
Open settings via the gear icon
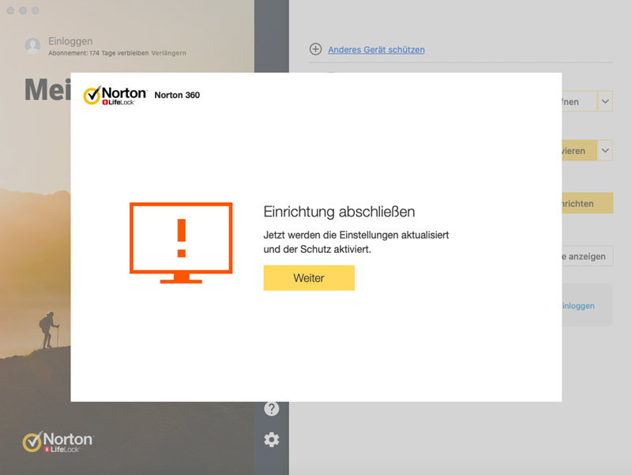pyautogui.click(x=272, y=439)
